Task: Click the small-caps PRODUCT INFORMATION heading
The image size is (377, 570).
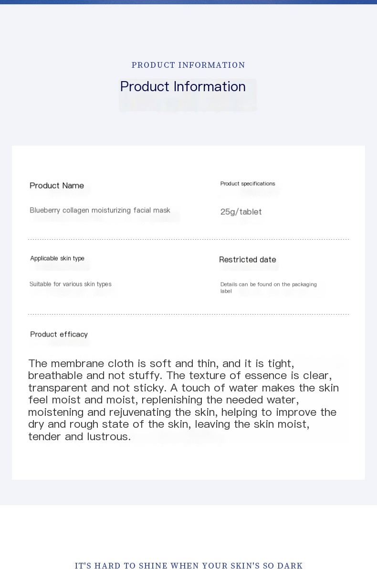Action: coord(188,65)
